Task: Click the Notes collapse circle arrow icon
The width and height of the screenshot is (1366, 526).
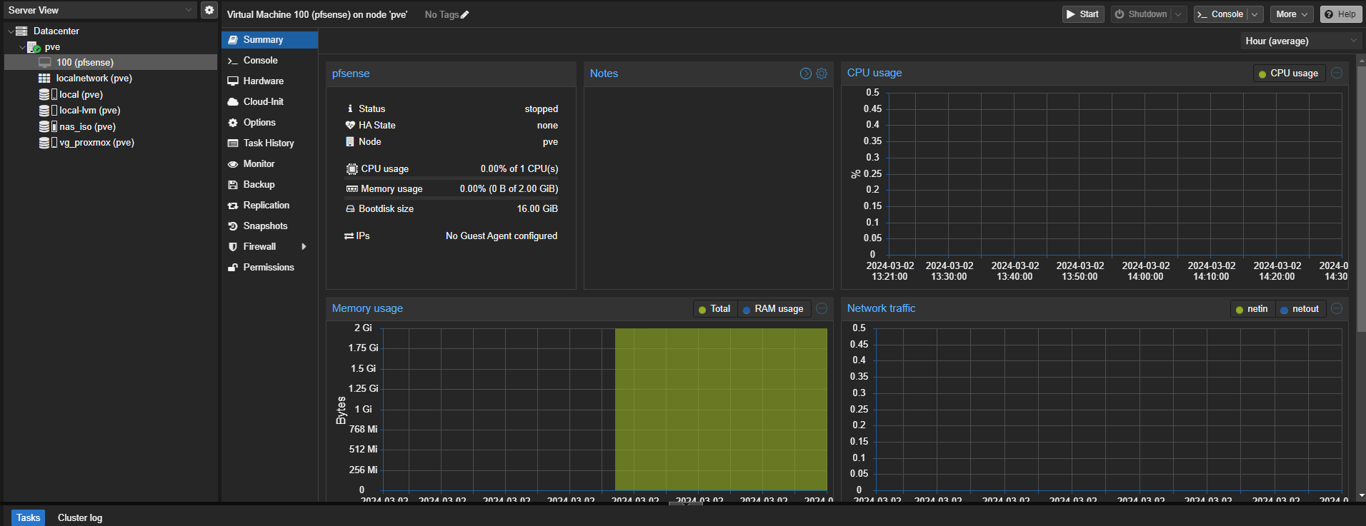Action: 806,74
